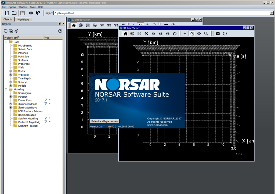Open the Window menu
This screenshot has width=275, height=194.
pos(23,7)
